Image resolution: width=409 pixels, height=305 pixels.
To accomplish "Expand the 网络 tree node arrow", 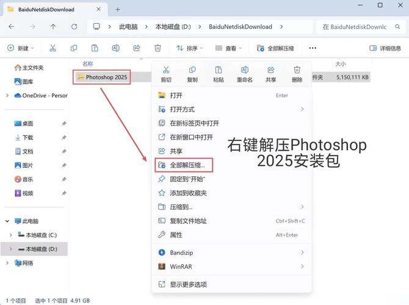I will (7, 263).
